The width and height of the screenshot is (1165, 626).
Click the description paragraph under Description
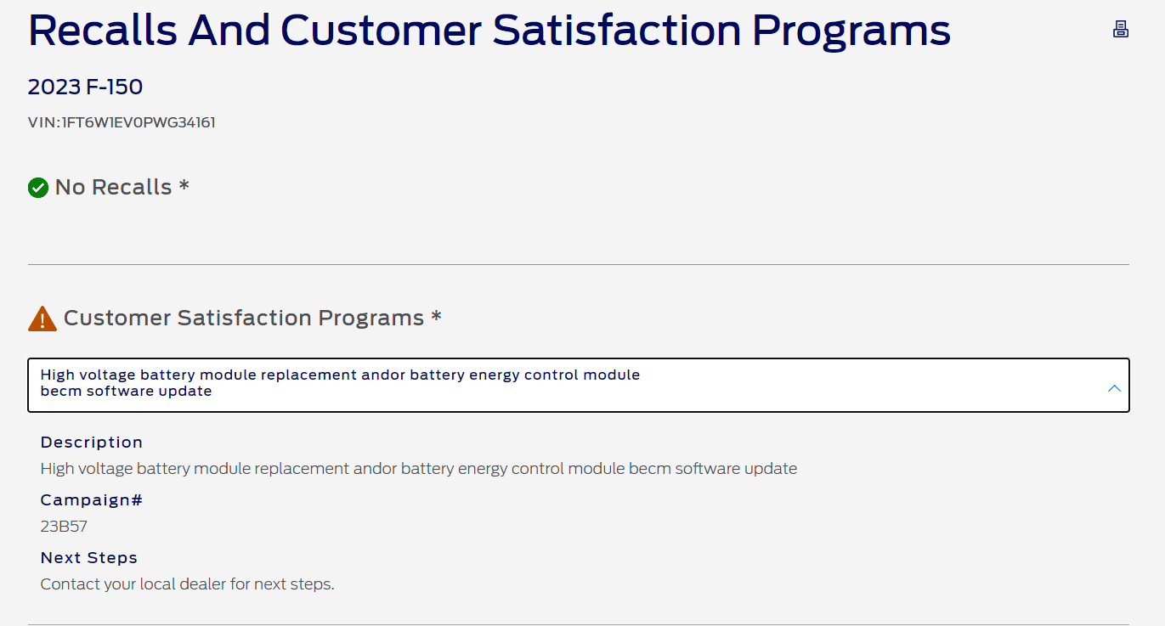(418, 468)
